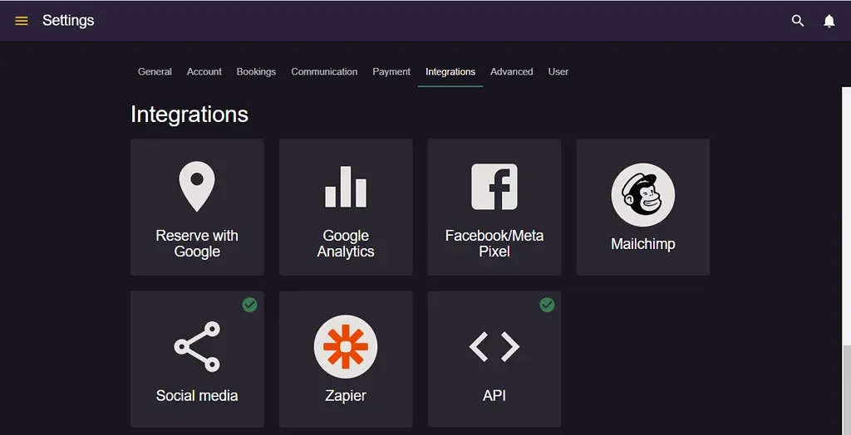Click the API code brackets icon
Viewport: 851px width, 435px height.
[494, 347]
